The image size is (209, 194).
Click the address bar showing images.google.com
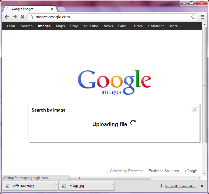pos(112,17)
